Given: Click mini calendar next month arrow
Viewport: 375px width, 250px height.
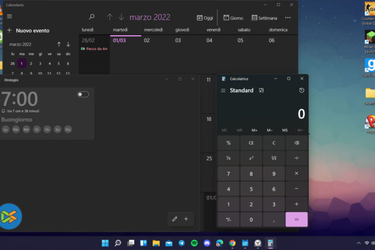Looking at the screenshot, I should coord(68,44).
